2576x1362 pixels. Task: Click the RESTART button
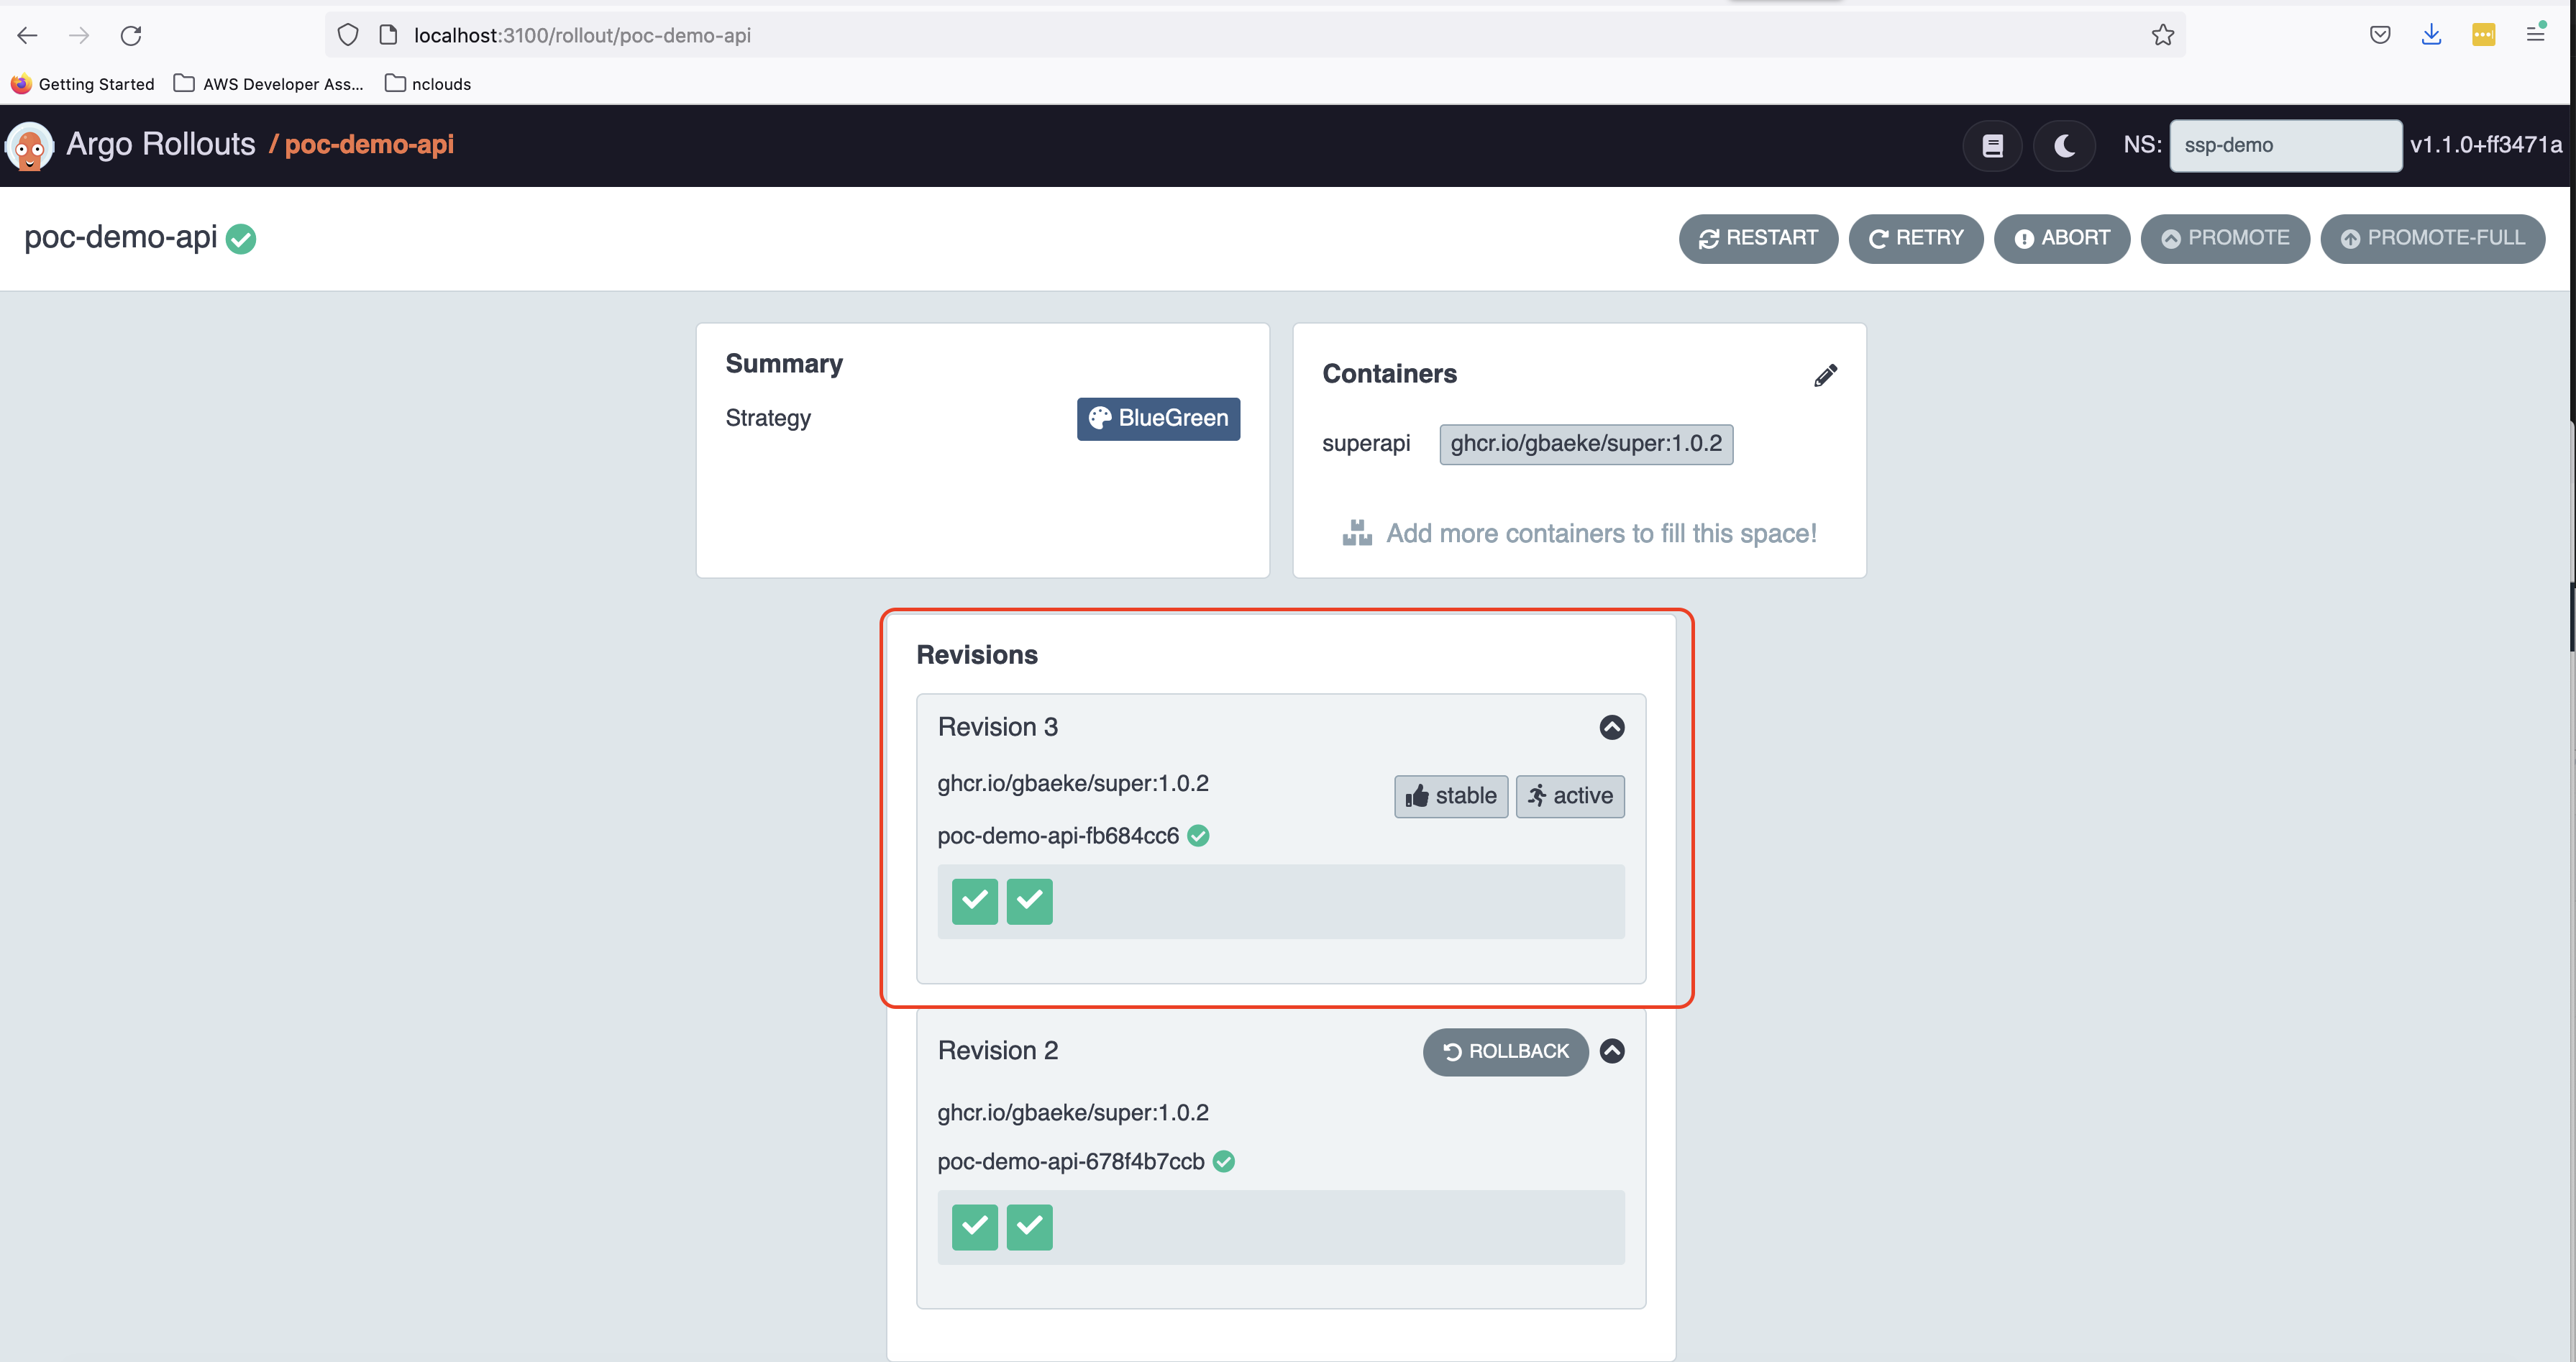1758,238
